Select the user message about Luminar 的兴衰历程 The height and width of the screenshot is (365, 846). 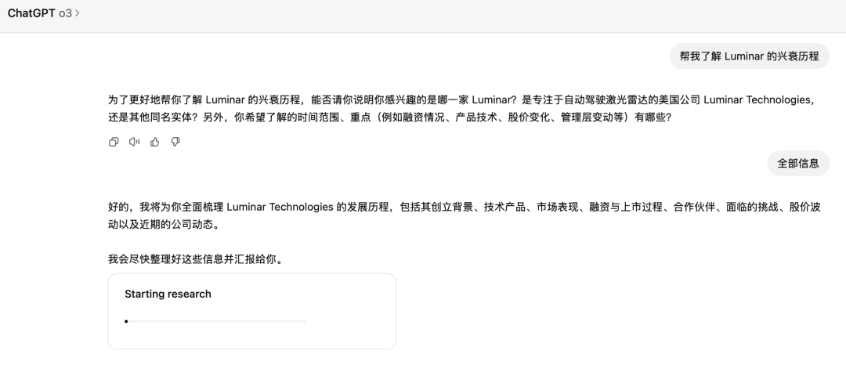(750, 56)
